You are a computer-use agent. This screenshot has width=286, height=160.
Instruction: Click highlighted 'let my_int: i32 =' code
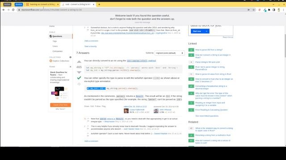[96, 88]
